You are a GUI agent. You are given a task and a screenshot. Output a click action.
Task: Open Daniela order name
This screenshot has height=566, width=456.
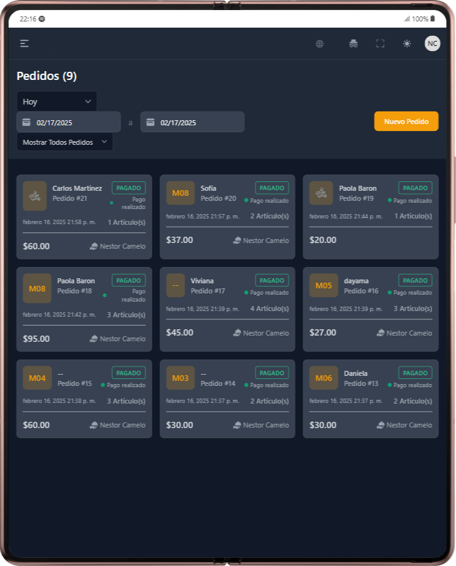[x=356, y=373]
